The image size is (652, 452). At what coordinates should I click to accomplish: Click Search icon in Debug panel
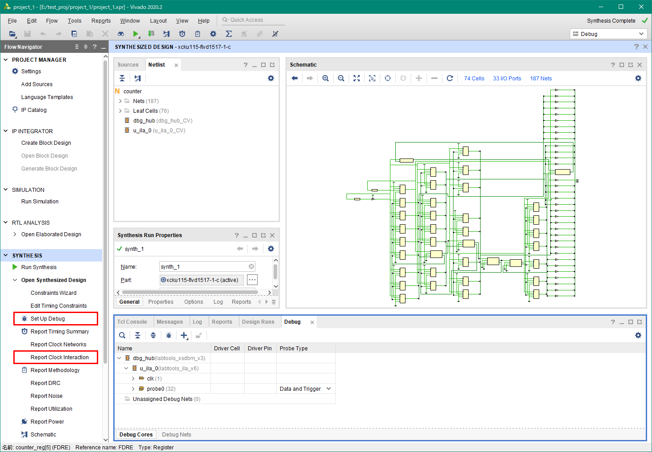pos(122,335)
